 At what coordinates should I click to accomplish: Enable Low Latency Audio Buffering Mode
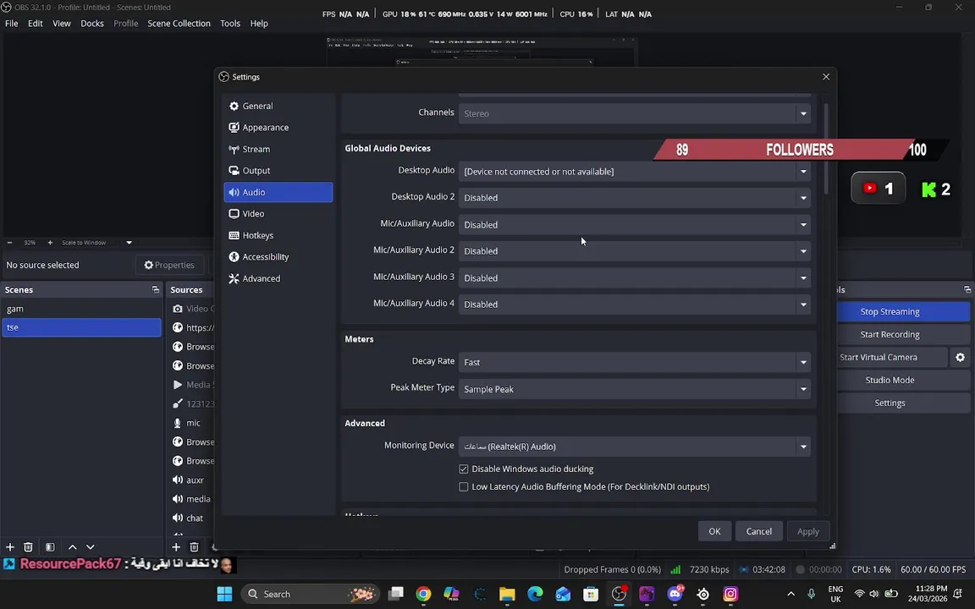463,487
